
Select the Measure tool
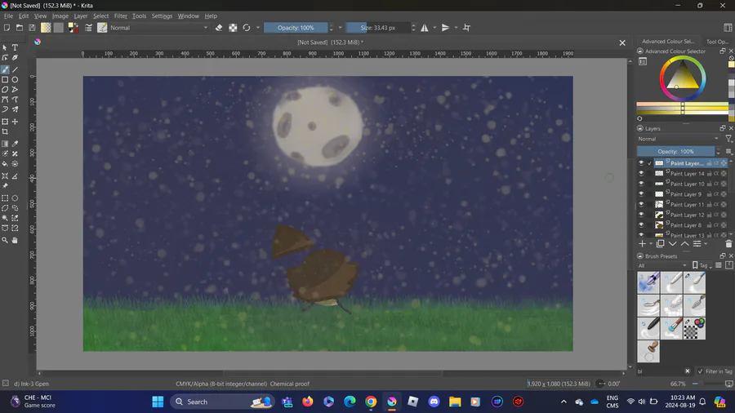[x=15, y=176]
